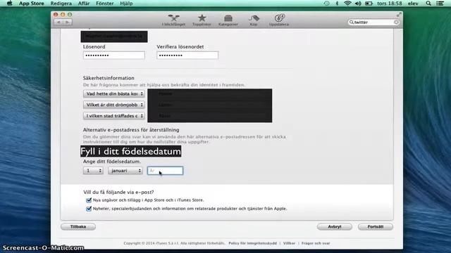Focus the Lösenord password field
The width and height of the screenshot is (451, 253).
pyautogui.click(x=114, y=56)
